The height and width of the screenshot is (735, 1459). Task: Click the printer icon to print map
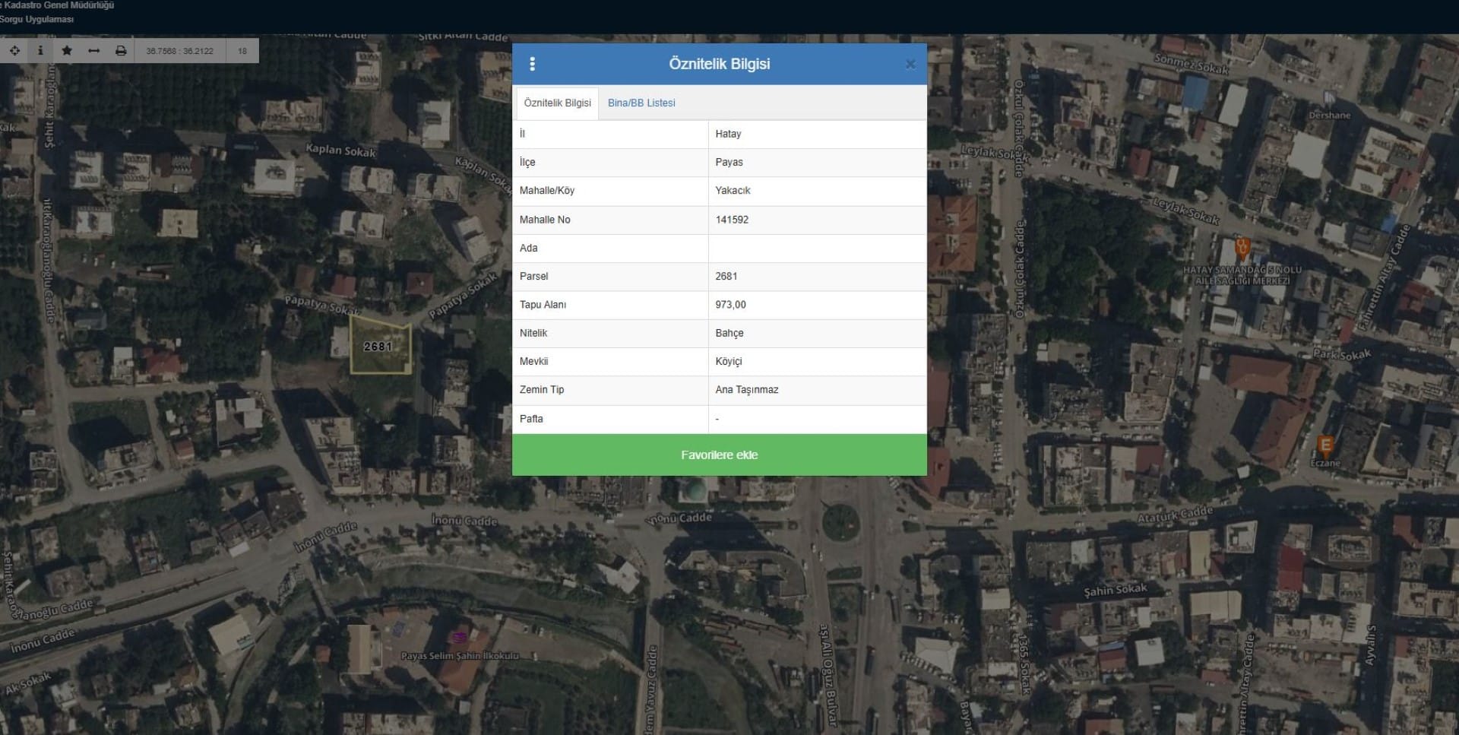(120, 51)
